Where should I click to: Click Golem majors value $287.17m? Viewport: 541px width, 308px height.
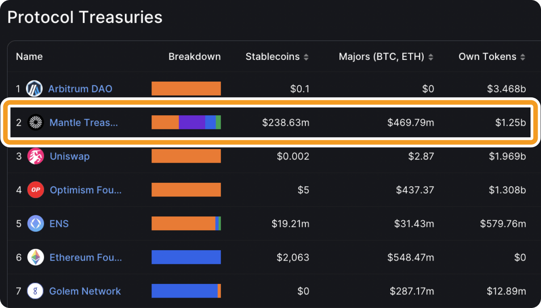point(412,291)
